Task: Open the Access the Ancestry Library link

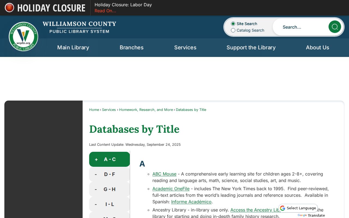Action: click(x=255, y=210)
